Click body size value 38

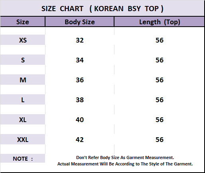tap(80, 100)
